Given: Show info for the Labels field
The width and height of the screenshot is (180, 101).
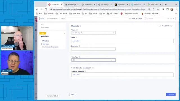Looking at the screenshot, I should coord(76,37).
